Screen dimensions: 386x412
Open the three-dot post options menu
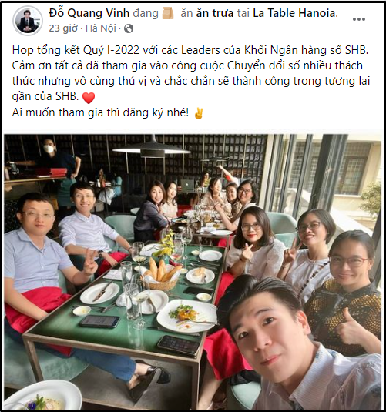pos(359,19)
